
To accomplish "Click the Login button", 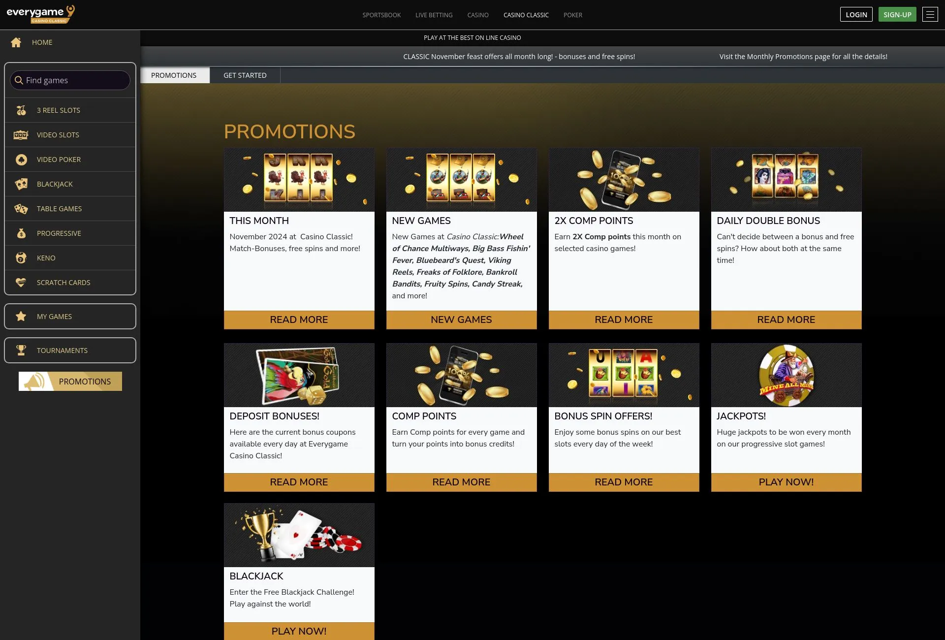I will [856, 14].
